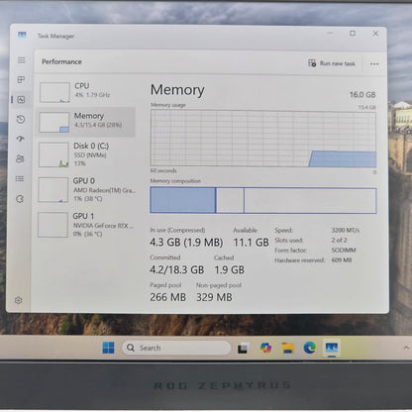This screenshot has height=412, width=412.
Task: Open the App history sidebar icon
Action: pos(21,119)
